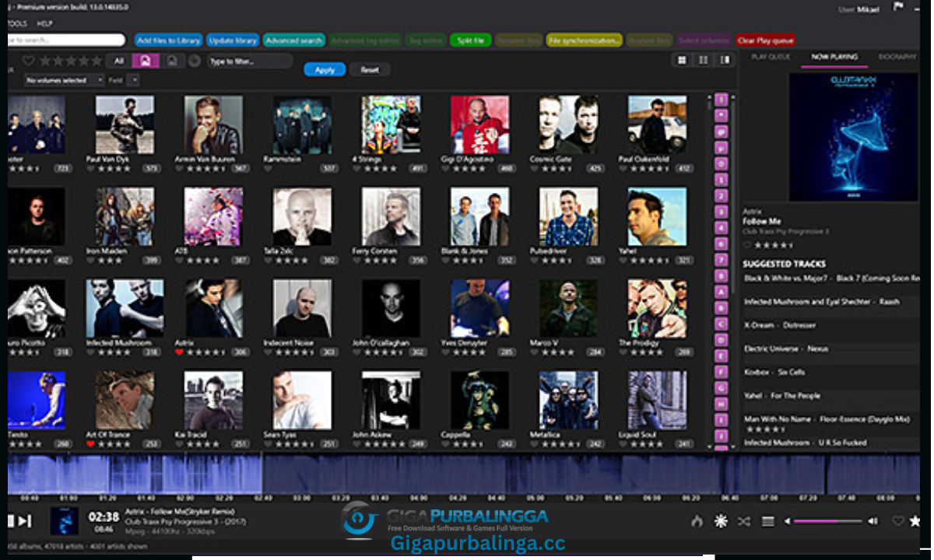
Task: Open the Field dropdown
Action: [134, 80]
